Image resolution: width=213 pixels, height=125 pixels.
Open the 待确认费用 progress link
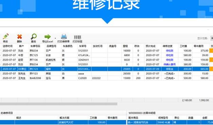[170, 65]
